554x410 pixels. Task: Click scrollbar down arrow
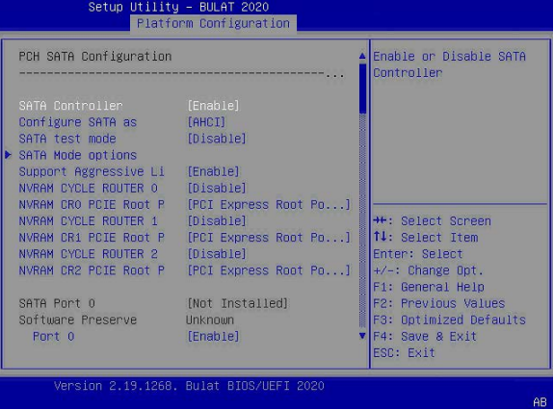(362, 336)
